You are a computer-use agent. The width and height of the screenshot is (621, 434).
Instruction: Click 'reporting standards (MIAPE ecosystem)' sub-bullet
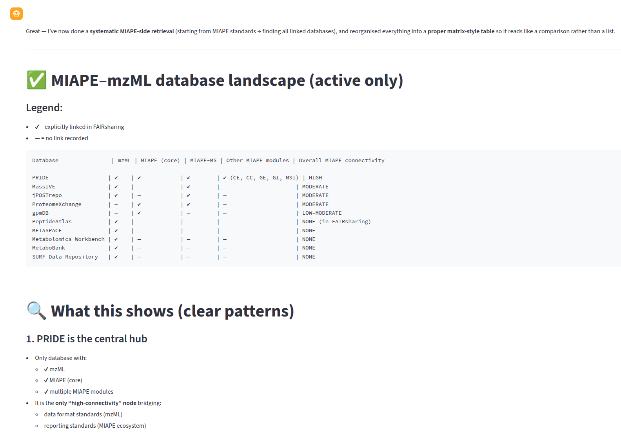tap(95, 426)
